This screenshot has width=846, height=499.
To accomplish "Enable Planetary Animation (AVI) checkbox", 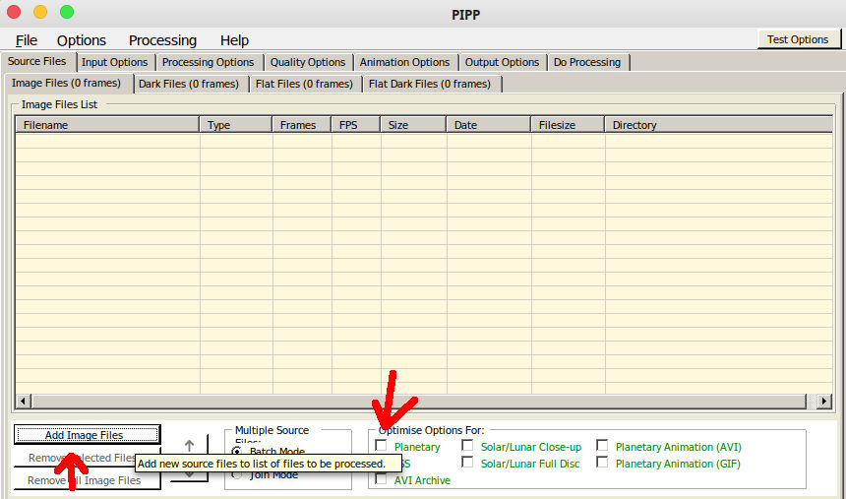I will 602,446.
